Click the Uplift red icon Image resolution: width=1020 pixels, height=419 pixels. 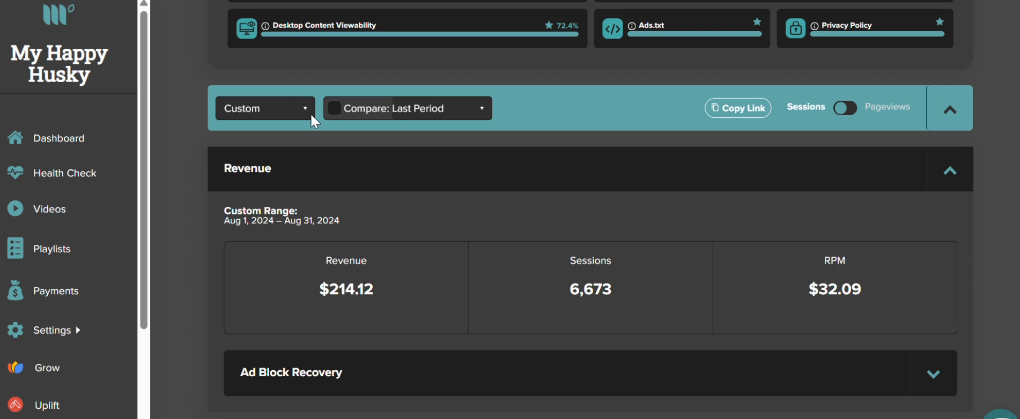pyautogui.click(x=16, y=405)
